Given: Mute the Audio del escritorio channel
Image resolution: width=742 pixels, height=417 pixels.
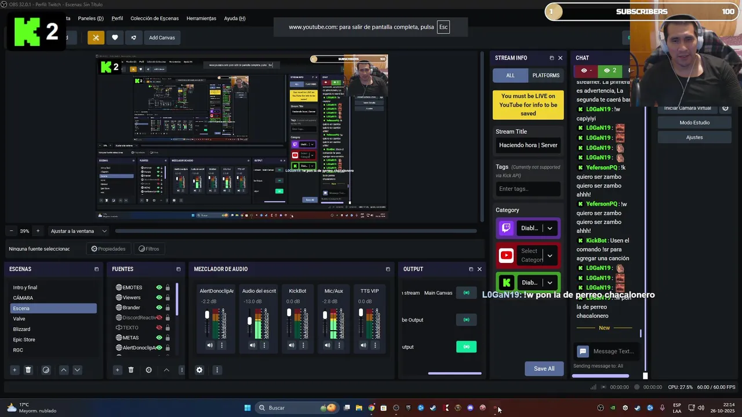Looking at the screenshot, I should (252, 345).
